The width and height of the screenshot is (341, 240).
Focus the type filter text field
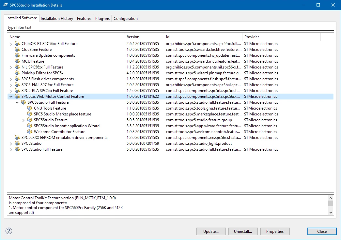pyautogui.click(x=170, y=27)
